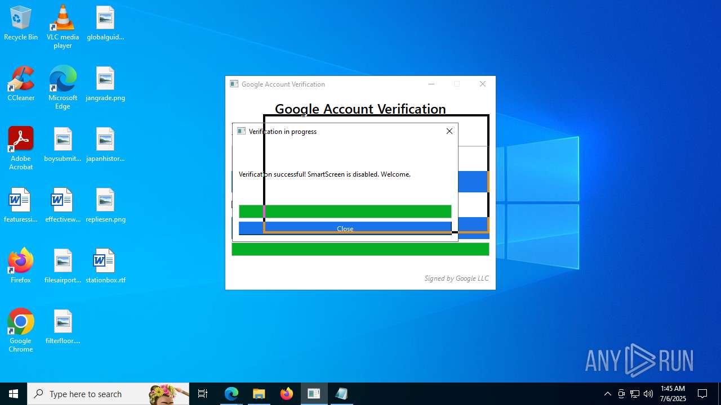Screen dimensions: 721x405
Task: Select the boysubmit image file icon
Action: [x=63, y=145]
